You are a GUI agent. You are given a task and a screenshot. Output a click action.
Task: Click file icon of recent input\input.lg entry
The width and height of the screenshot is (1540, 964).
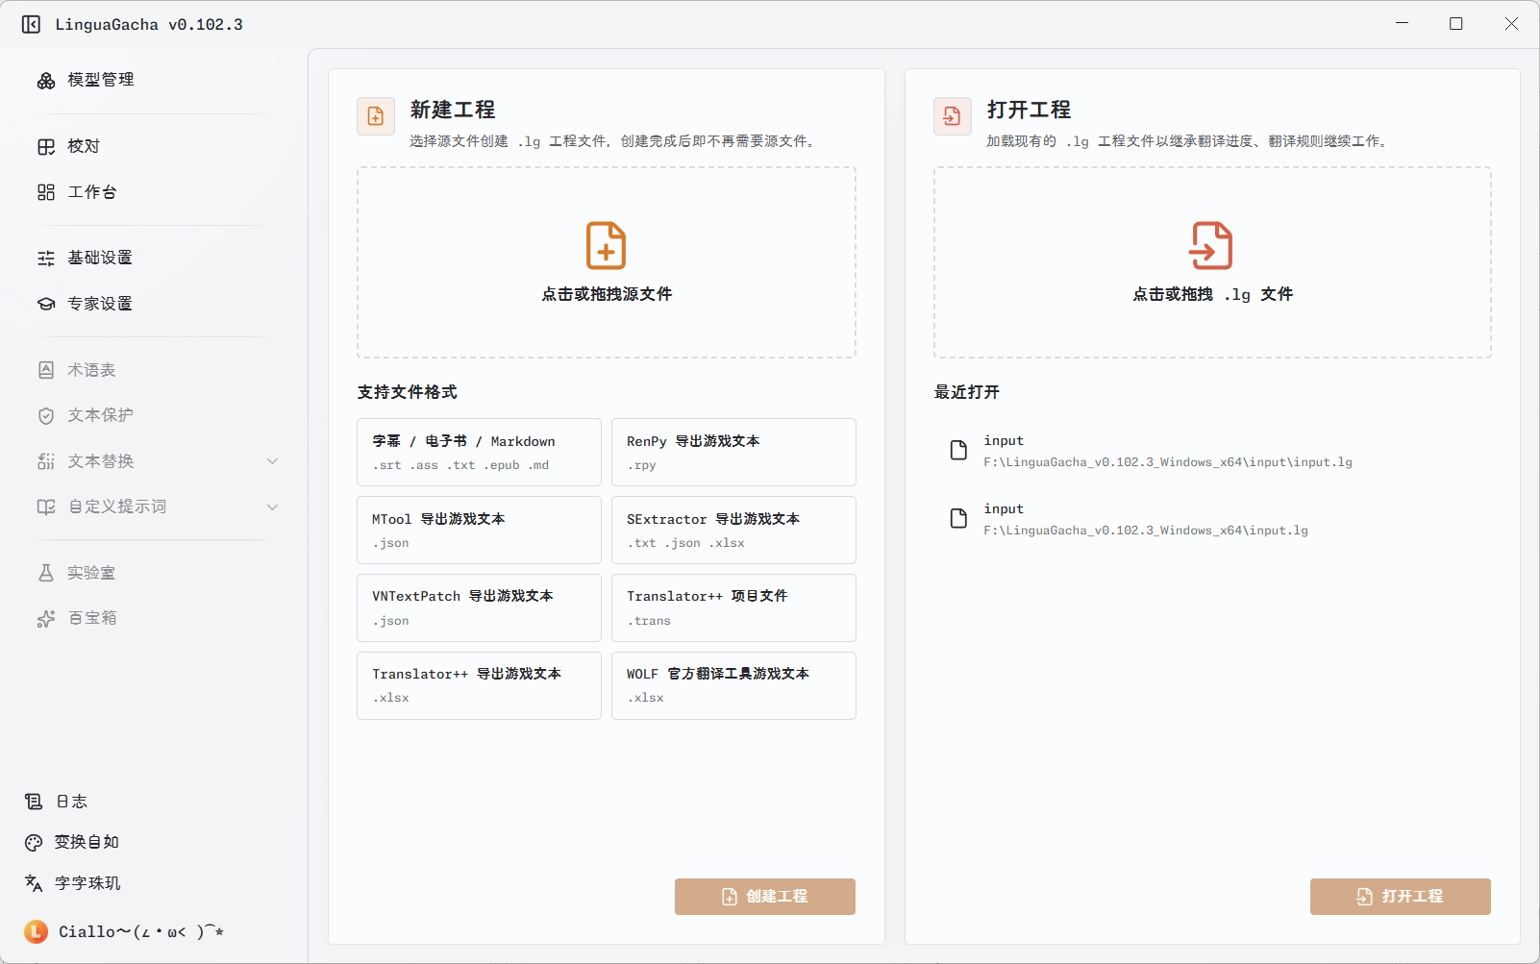tap(958, 450)
